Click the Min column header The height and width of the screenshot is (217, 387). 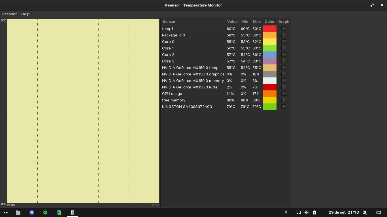click(245, 22)
